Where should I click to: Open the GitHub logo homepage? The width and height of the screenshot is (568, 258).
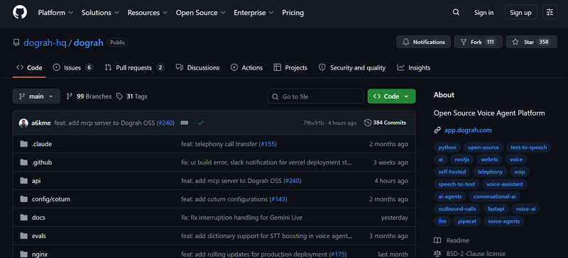click(x=20, y=12)
